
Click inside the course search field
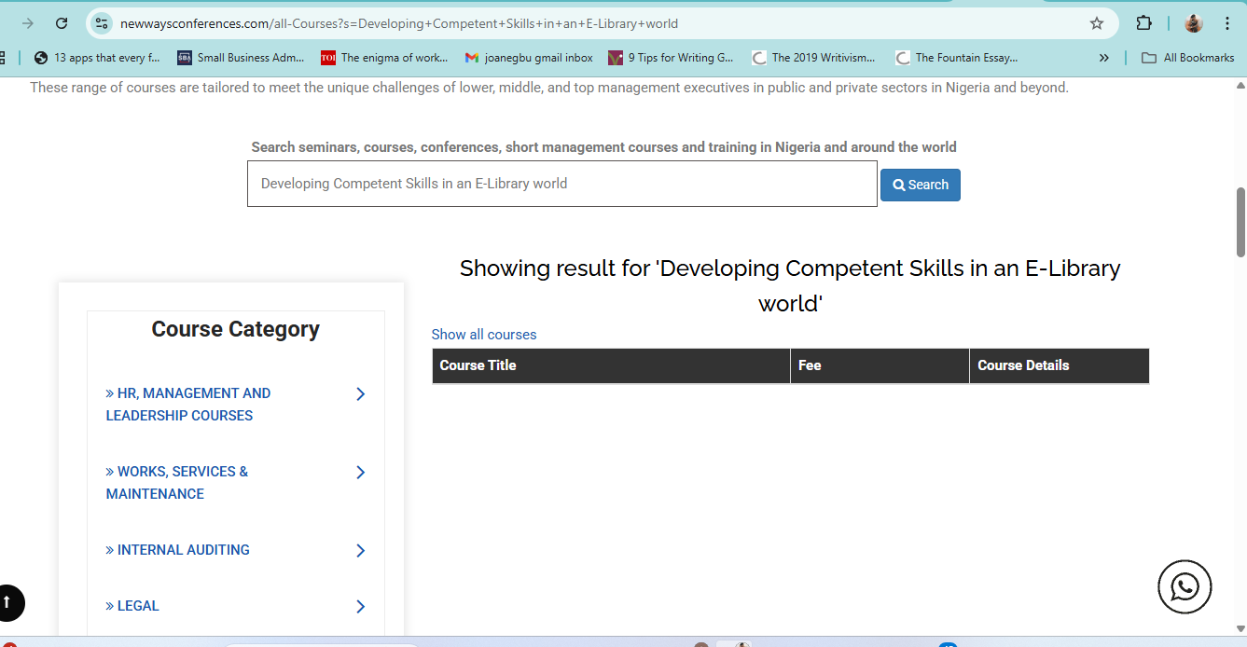561,184
